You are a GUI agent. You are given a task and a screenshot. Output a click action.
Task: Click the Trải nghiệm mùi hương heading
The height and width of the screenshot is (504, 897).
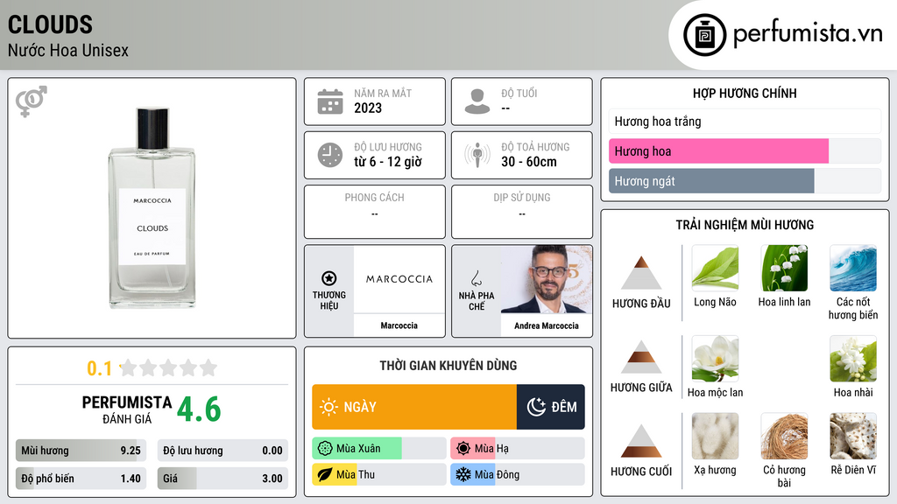point(745,225)
